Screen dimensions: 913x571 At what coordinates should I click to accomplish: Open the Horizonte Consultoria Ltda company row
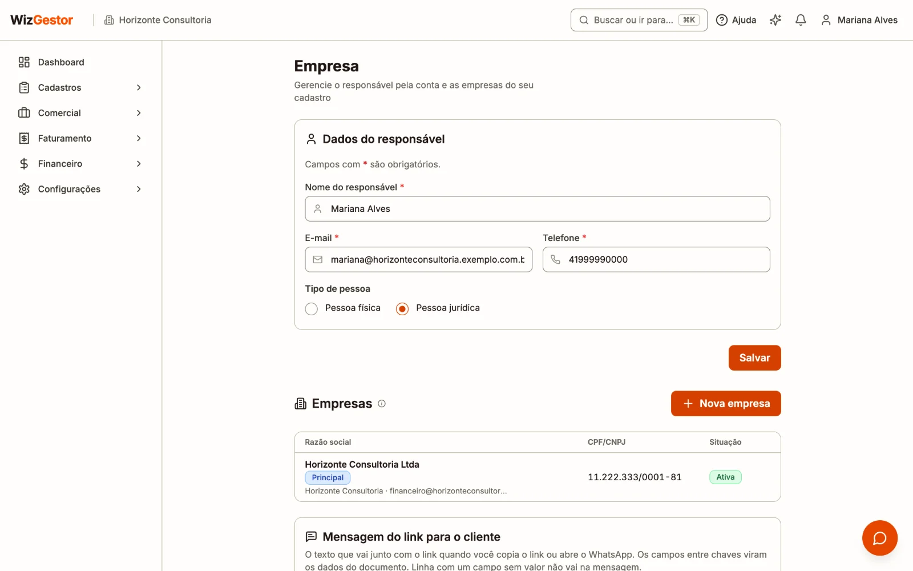pos(538,477)
